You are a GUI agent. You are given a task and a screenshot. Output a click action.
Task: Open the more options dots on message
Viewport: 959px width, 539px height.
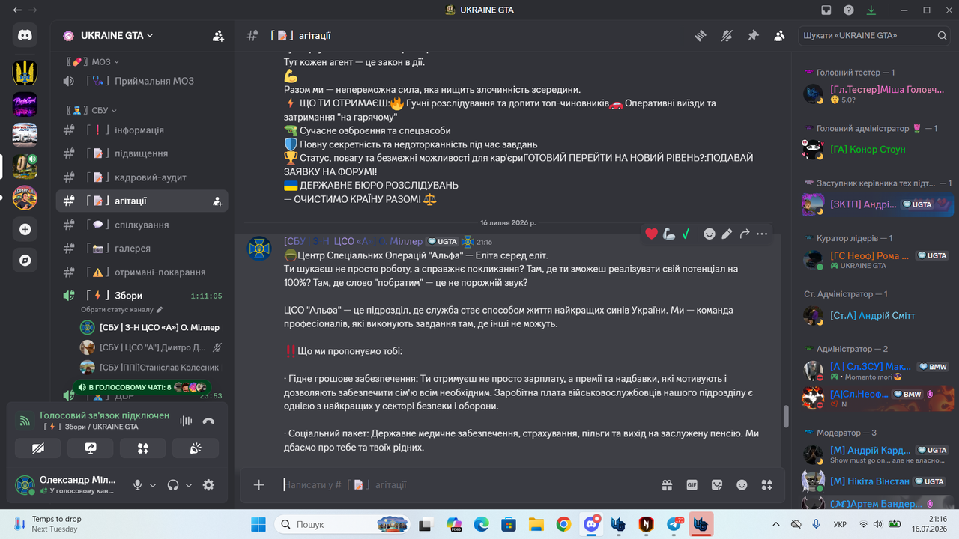(762, 234)
